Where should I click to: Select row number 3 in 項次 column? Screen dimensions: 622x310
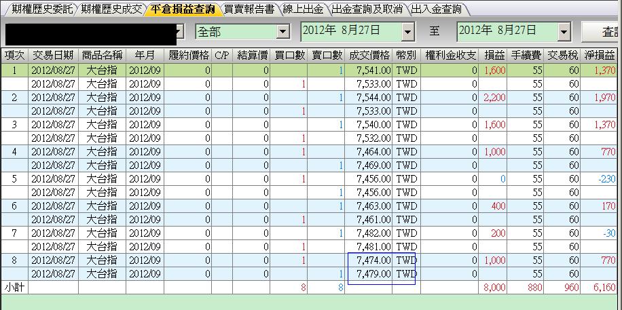tap(15, 125)
